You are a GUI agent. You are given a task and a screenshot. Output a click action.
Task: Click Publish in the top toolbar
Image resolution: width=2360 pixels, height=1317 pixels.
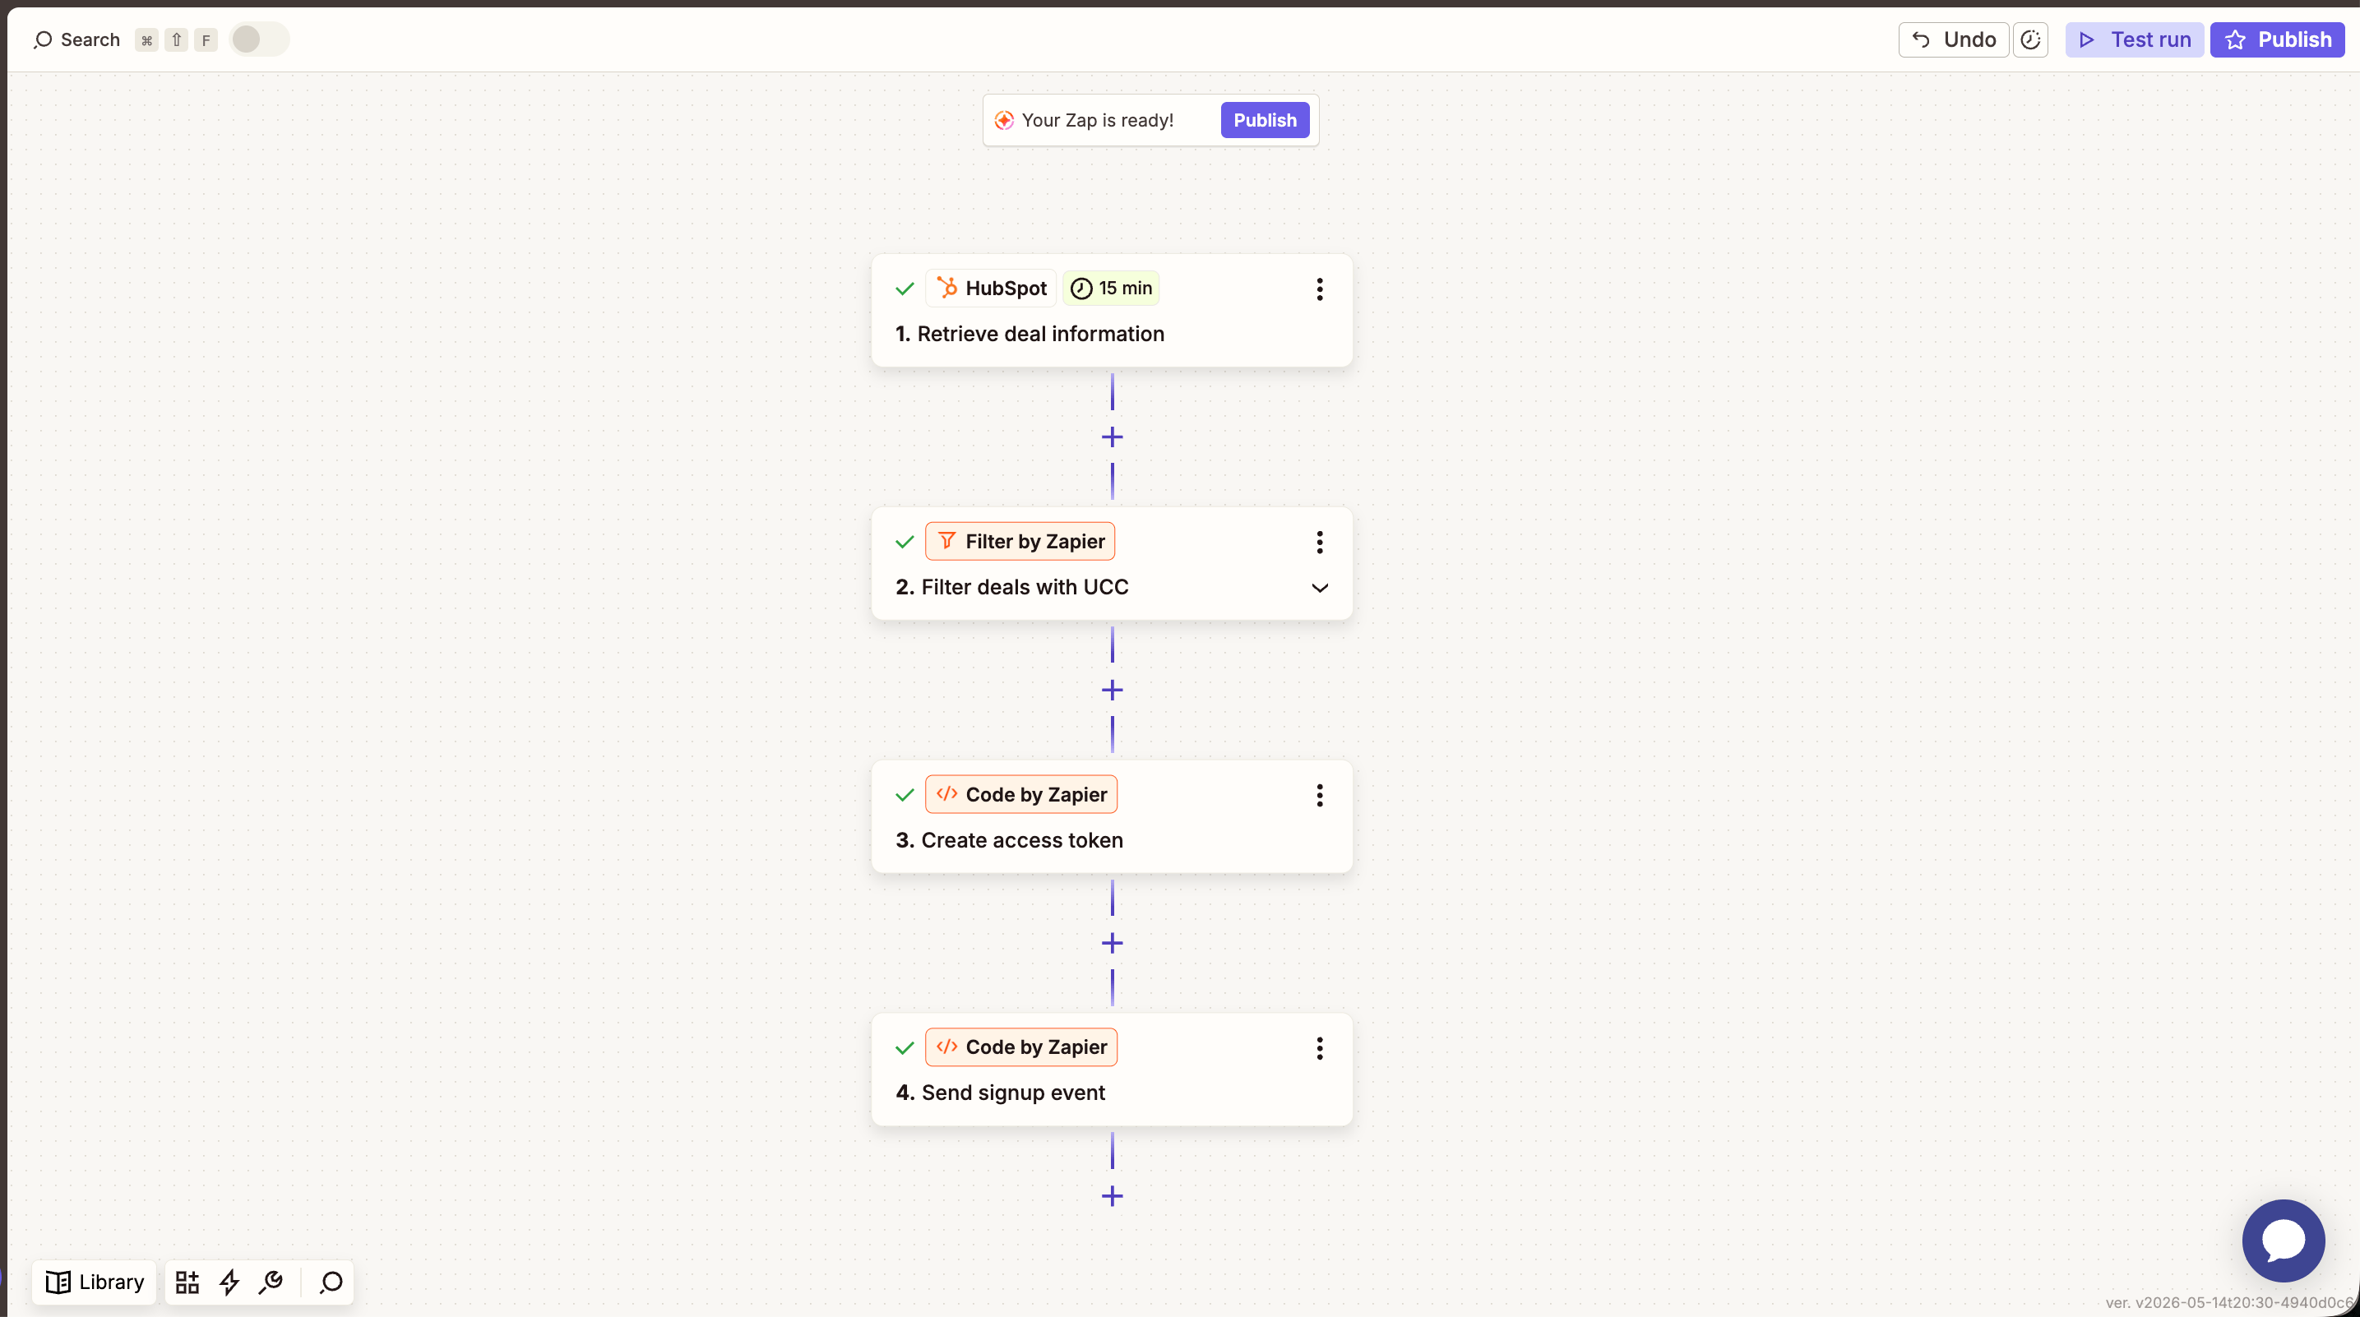coord(2278,39)
